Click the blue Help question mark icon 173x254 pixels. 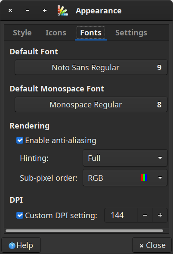tap(12, 245)
